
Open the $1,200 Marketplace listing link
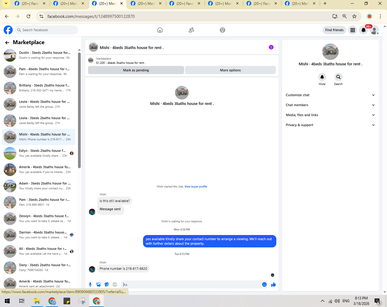pyautogui.click(x=121, y=63)
